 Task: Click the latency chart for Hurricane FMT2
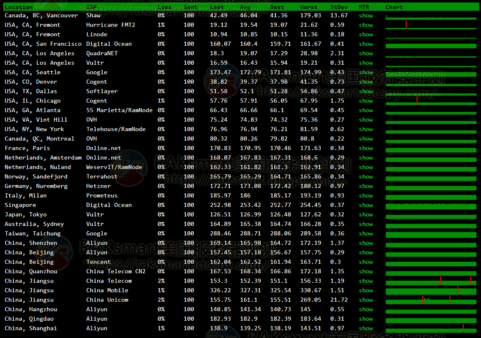(431, 25)
